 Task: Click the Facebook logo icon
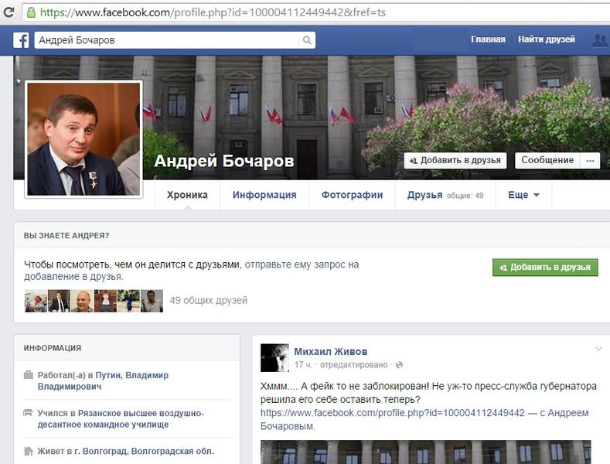pyautogui.click(x=21, y=40)
